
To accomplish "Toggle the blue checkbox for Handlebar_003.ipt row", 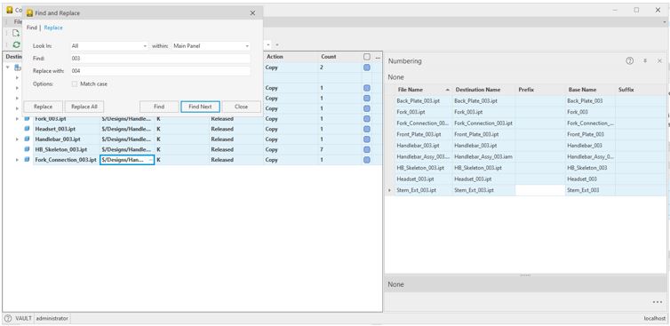I will 367,139.
